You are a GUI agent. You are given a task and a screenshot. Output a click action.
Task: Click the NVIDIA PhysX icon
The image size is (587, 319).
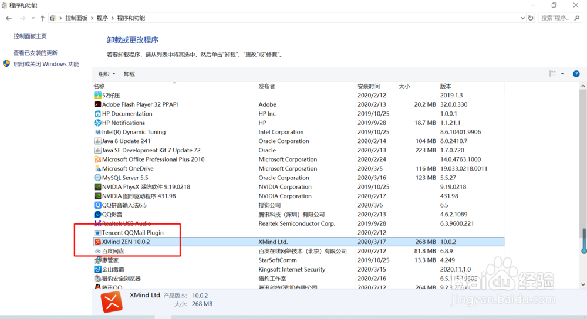tap(97, 187)
